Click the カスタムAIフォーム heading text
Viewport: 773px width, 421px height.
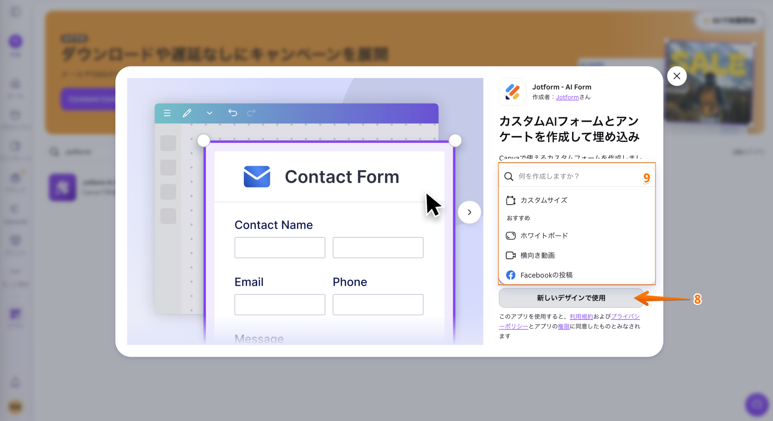coord(569,129)
